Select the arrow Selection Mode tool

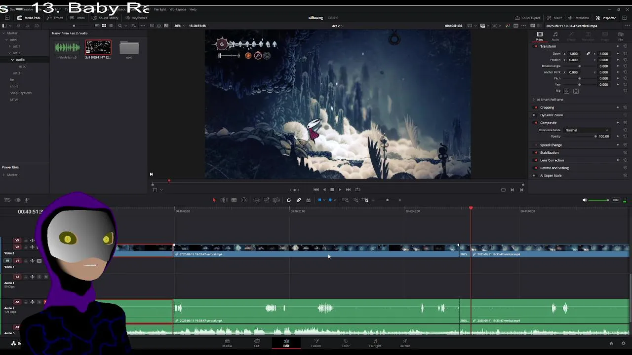(214, 200)
